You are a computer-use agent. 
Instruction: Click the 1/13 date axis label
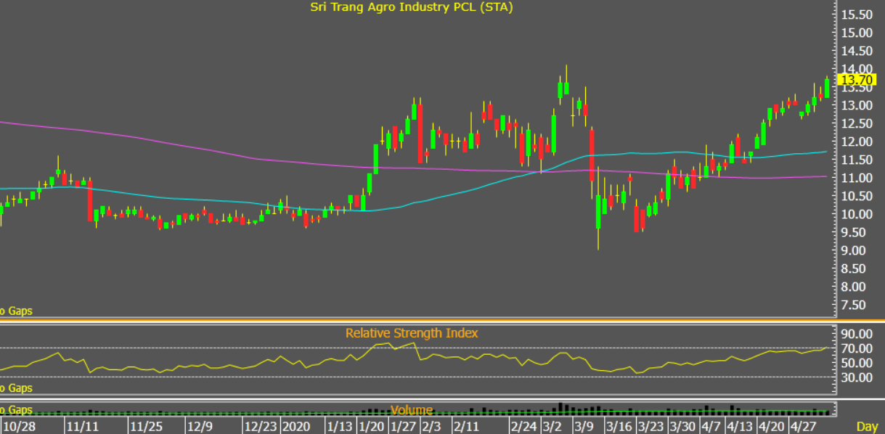[x=340, y=426]
